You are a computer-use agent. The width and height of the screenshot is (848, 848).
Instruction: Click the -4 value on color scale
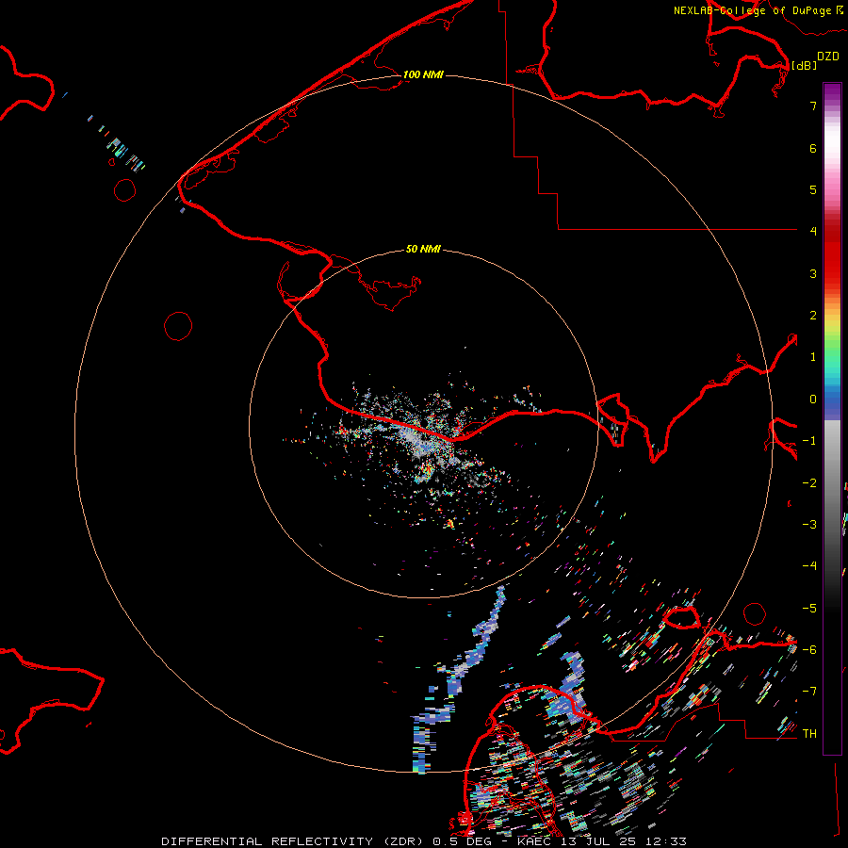(x=809, y=566)
